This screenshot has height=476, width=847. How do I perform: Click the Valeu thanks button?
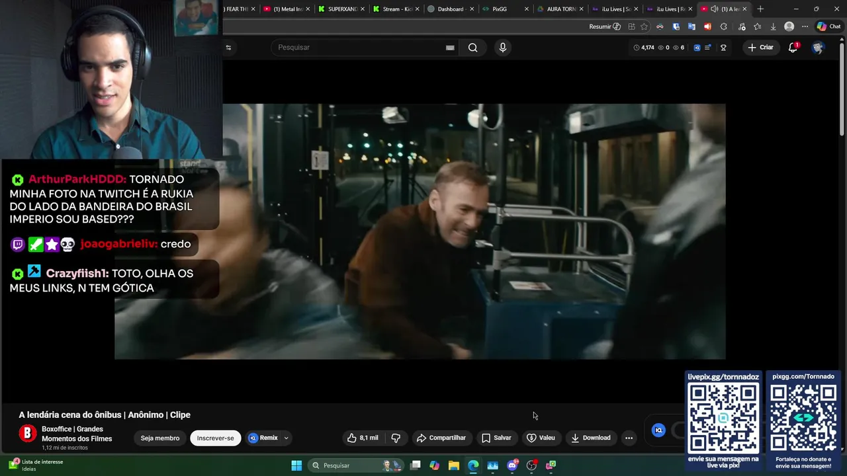tap(541, 438)
